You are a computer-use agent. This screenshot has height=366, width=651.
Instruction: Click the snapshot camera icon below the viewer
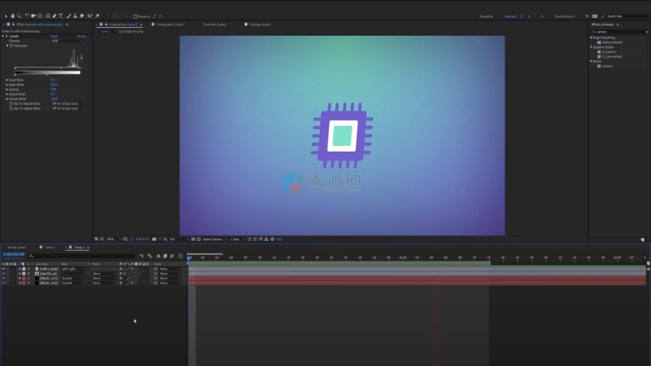(154, 239)
